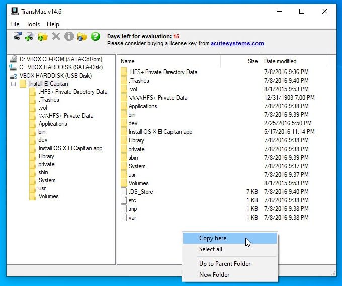Choose New Folder in the context menu
The image size is (342, 286).
[x=214, y=275]
